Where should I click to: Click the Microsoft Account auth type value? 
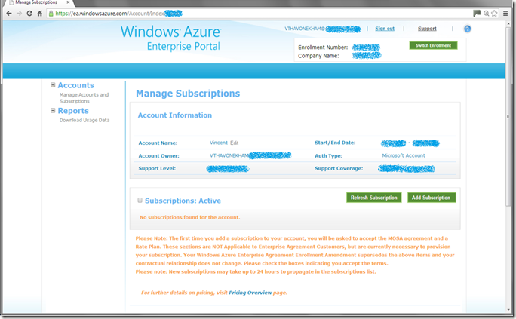(x=404, y=155)
